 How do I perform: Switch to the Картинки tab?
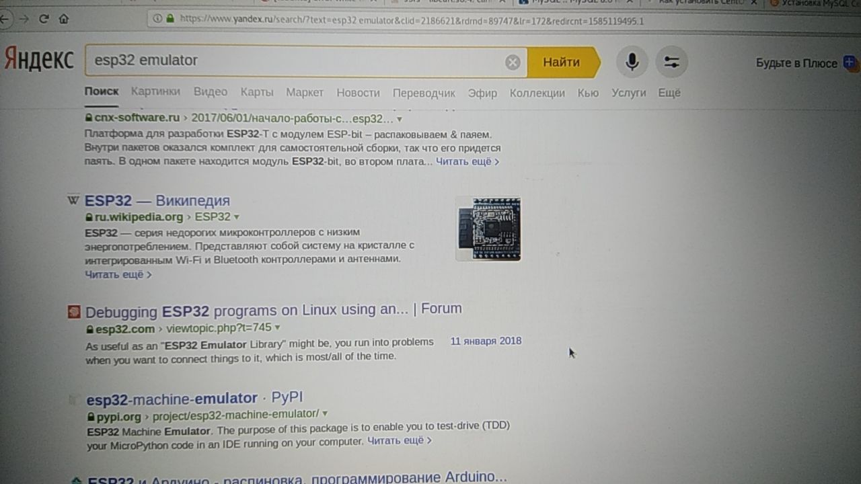[x=155, y=91]
